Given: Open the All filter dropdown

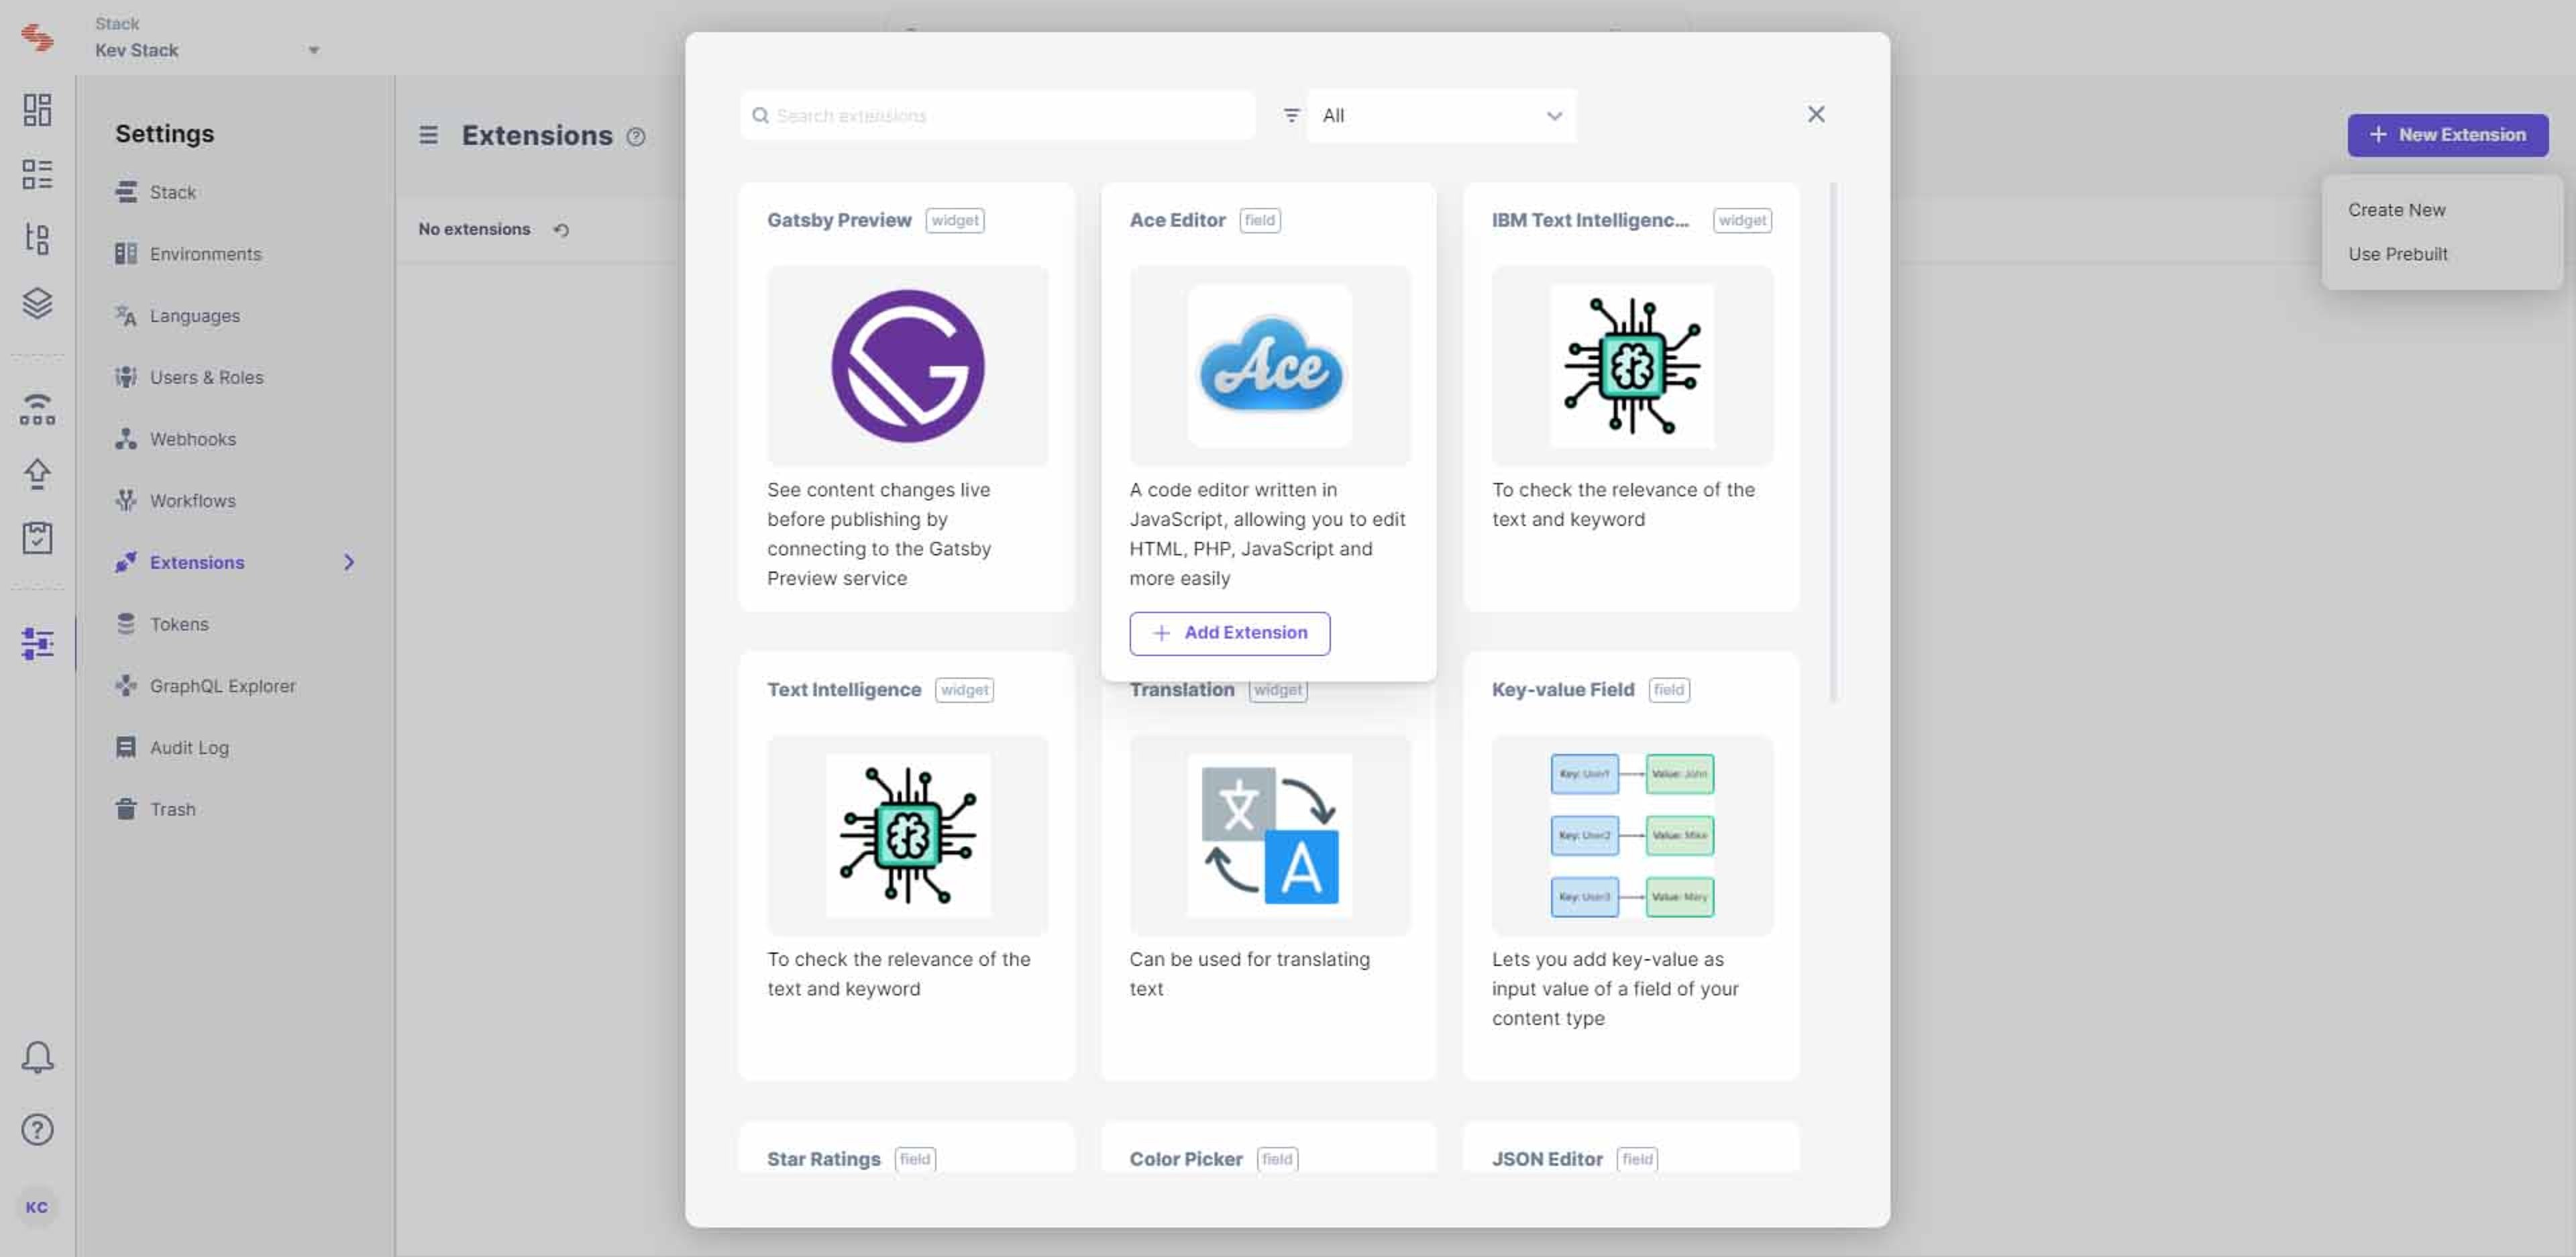Looking at the screenshot, I should 1441,116.
